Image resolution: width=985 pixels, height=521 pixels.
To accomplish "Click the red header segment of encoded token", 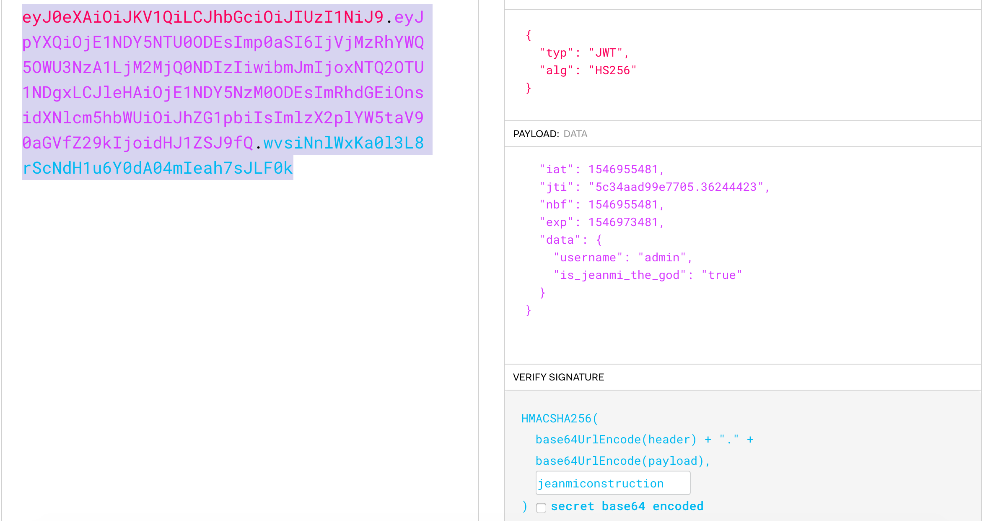I will 202,17.
